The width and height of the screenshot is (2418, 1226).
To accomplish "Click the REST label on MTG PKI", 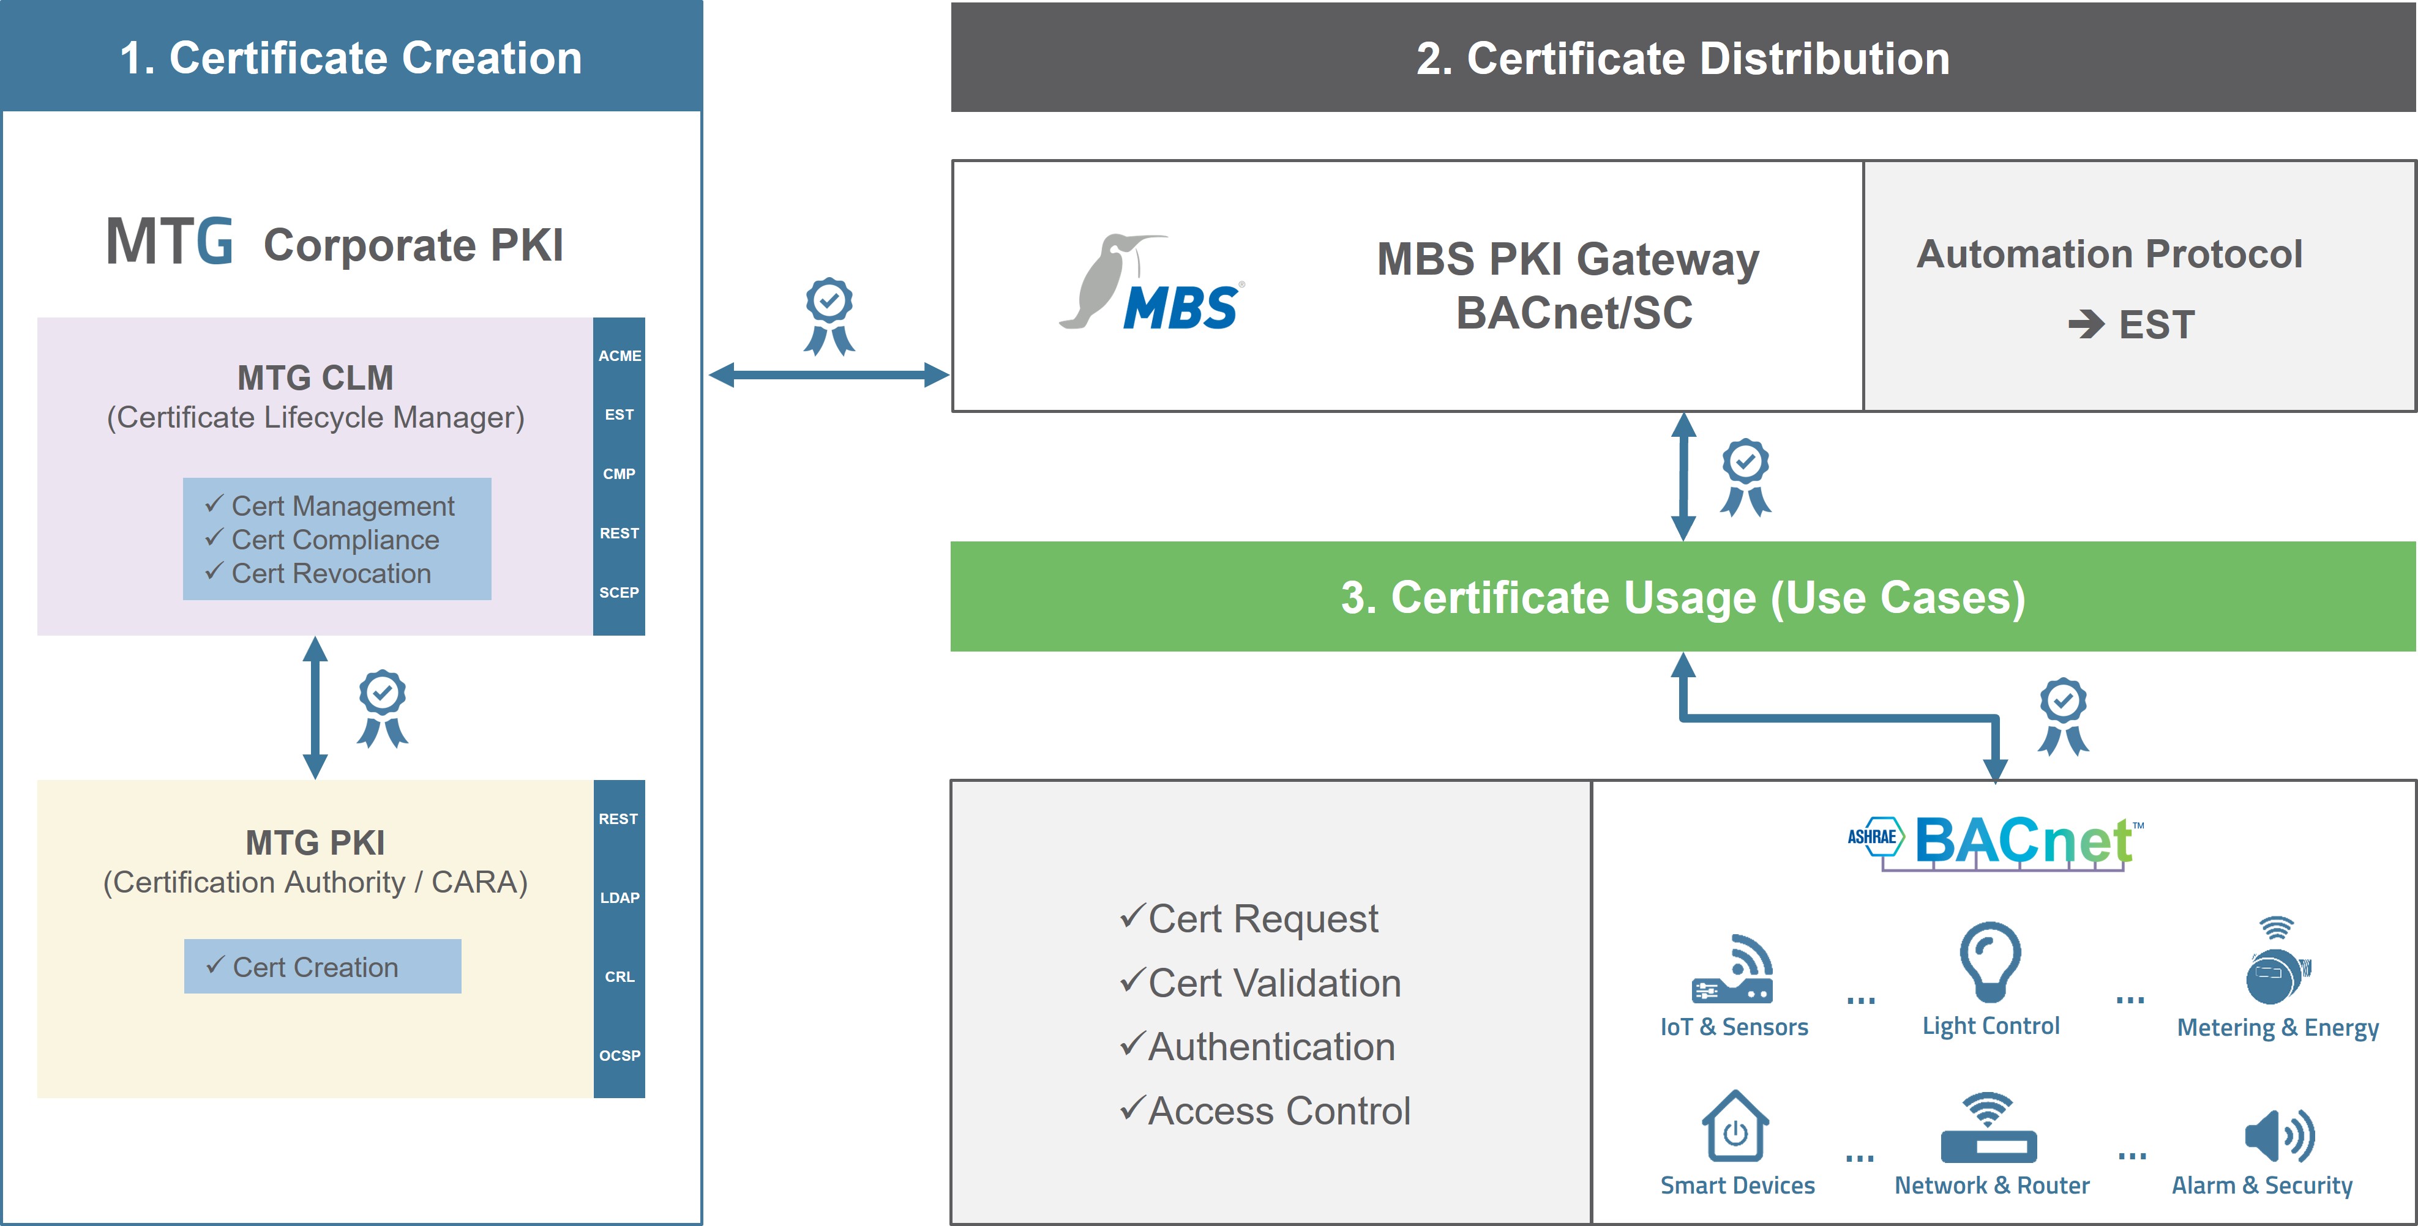I will tap(619, 819).
